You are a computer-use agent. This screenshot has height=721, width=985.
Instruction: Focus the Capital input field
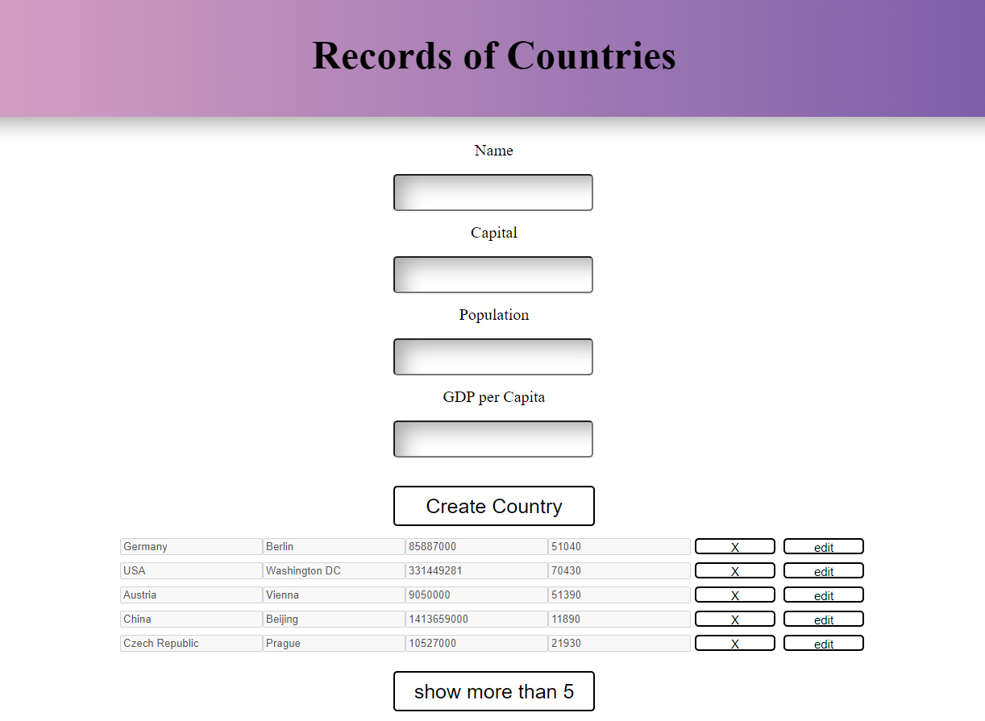point(493,275)
